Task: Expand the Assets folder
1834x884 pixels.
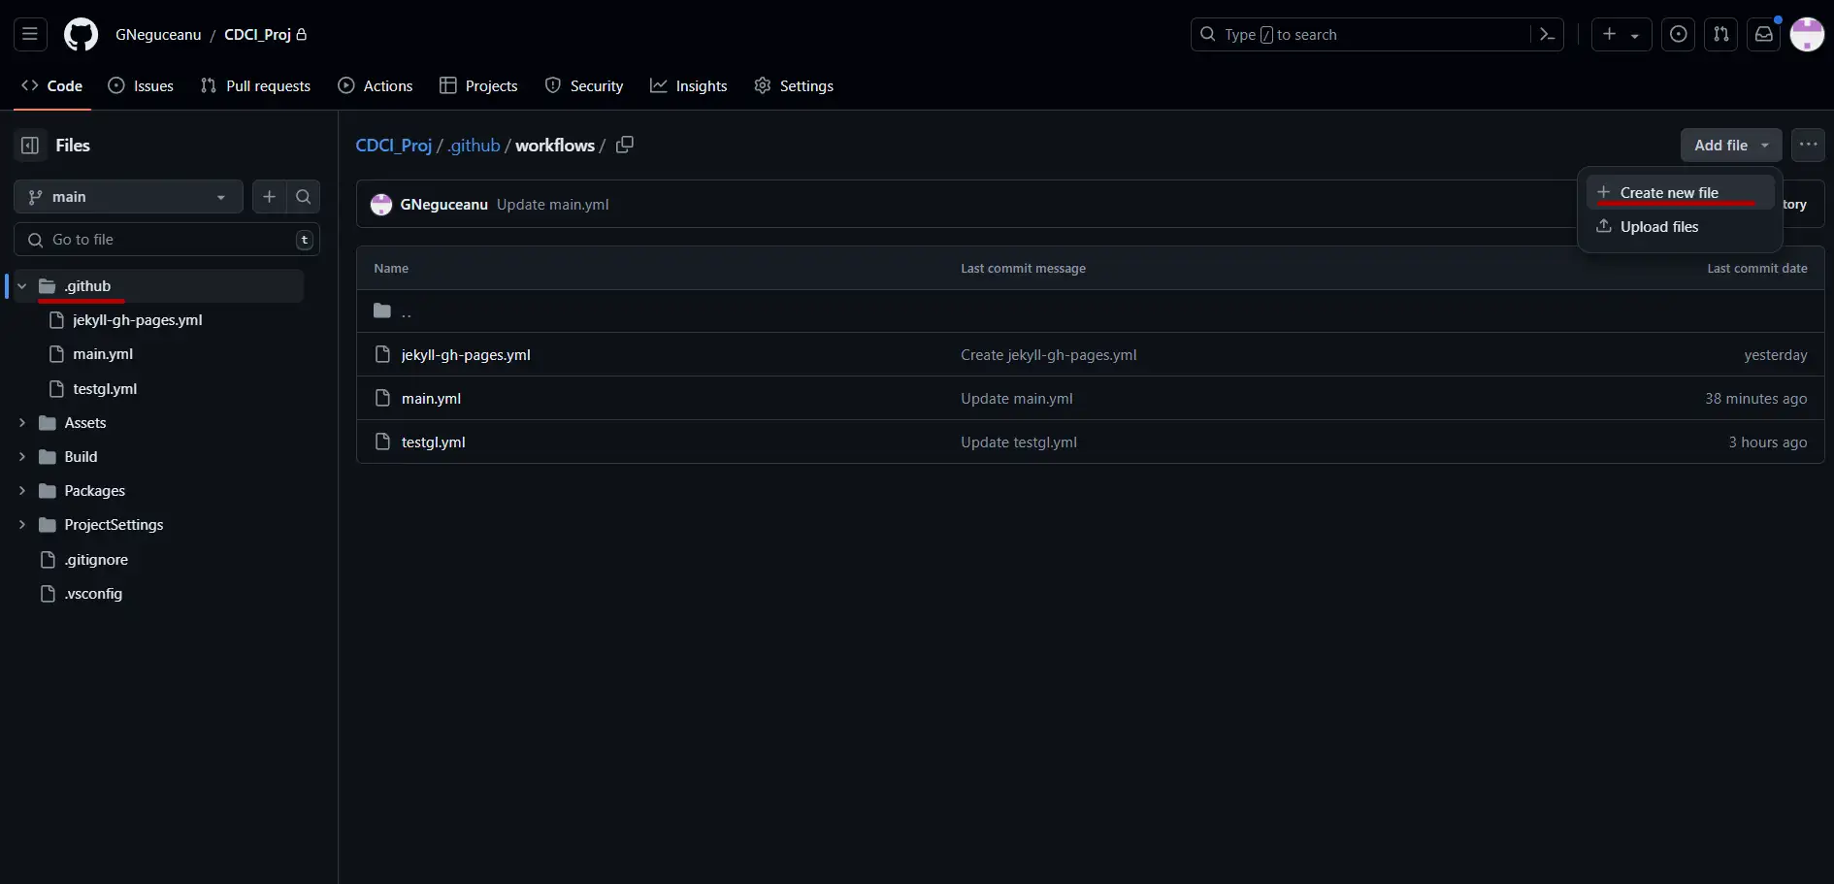Action: pos(22,422)
